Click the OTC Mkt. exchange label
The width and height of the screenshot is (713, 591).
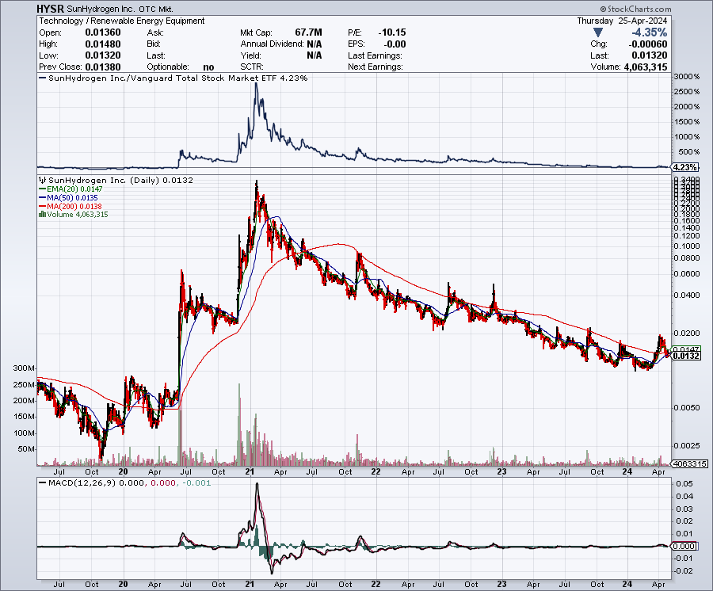tap(155, 9)
